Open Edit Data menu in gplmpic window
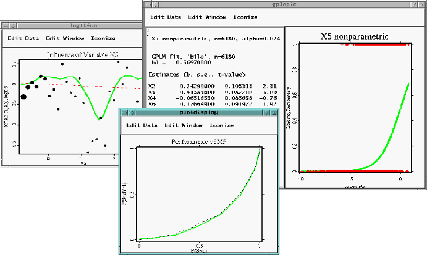This screenshot has height=255, width=427. 166,17
